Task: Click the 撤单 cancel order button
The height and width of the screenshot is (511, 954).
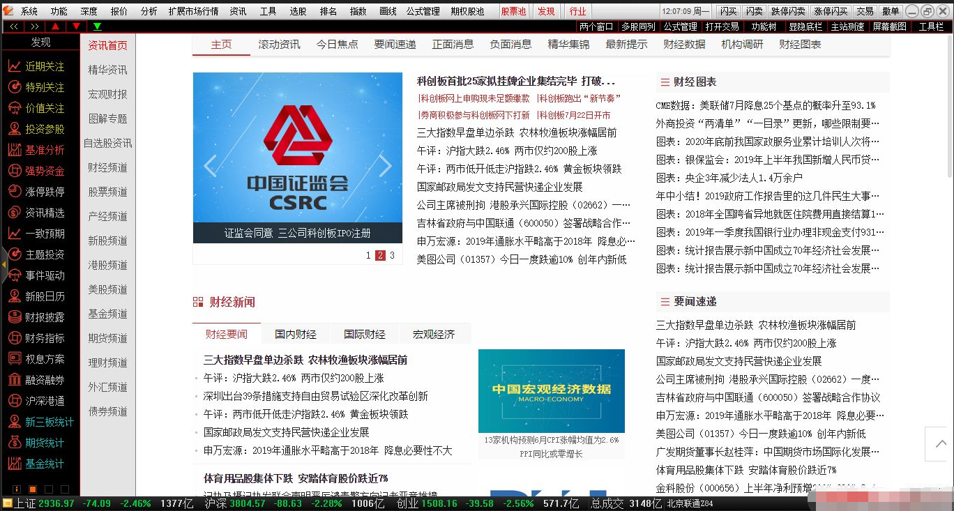Action: coord(891,11)
